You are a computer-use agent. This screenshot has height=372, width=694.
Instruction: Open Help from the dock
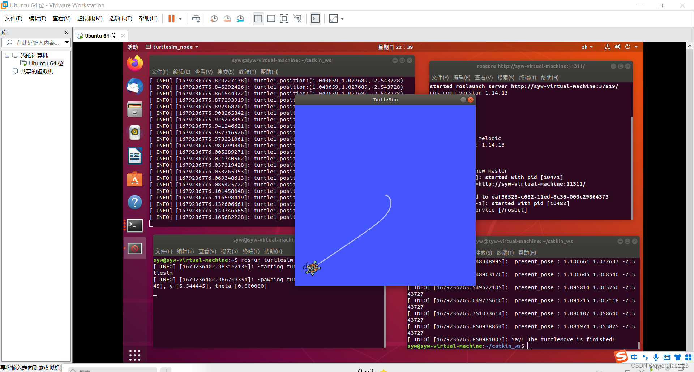(x=135, y=202)
